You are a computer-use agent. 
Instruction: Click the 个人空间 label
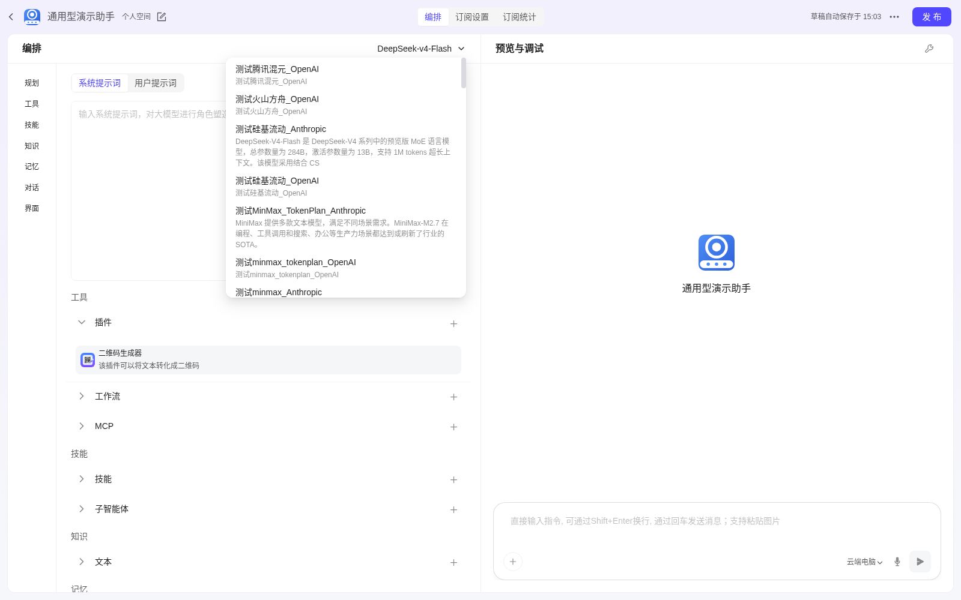point(136,17)
